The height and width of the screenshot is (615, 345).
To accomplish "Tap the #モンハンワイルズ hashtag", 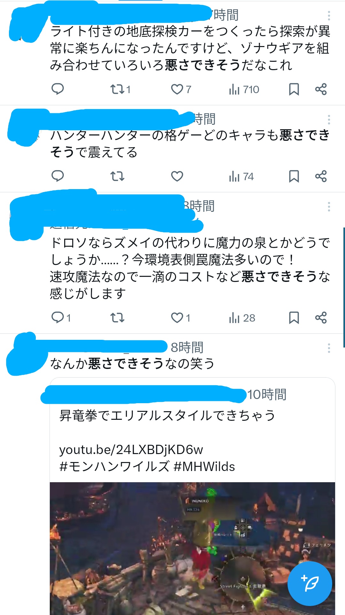I will point(114,467).
